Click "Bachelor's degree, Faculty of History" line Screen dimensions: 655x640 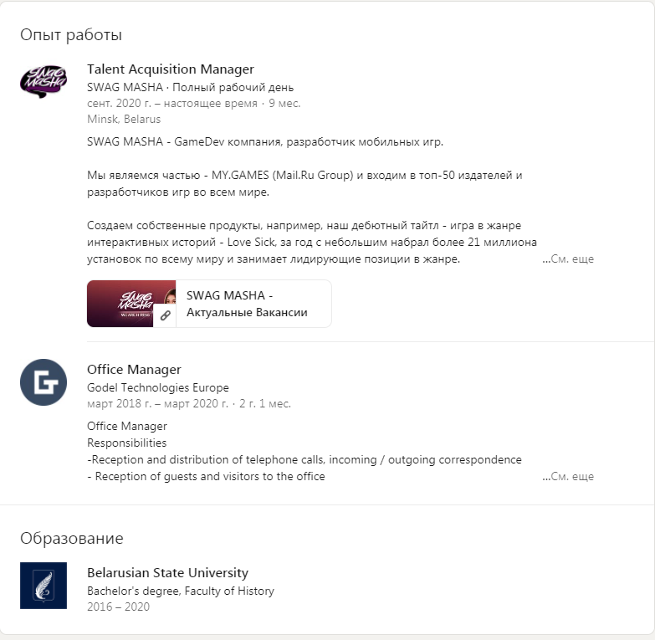[x=181, y=591]
